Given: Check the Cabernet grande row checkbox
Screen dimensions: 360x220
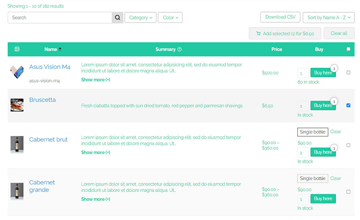Looking at the screenshot, I should 348,192.
